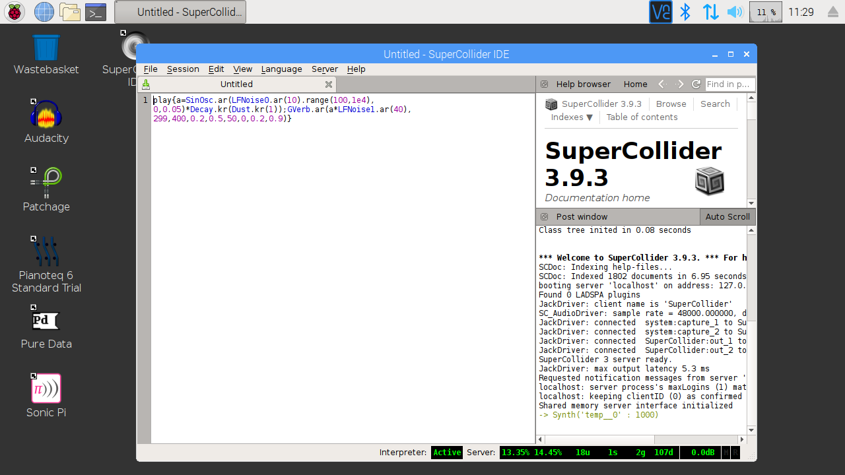Click the Interpreter Active status indicator
The width and height of the screenshot is (845, 475).
pyautogui.click(x=447, y=453)
